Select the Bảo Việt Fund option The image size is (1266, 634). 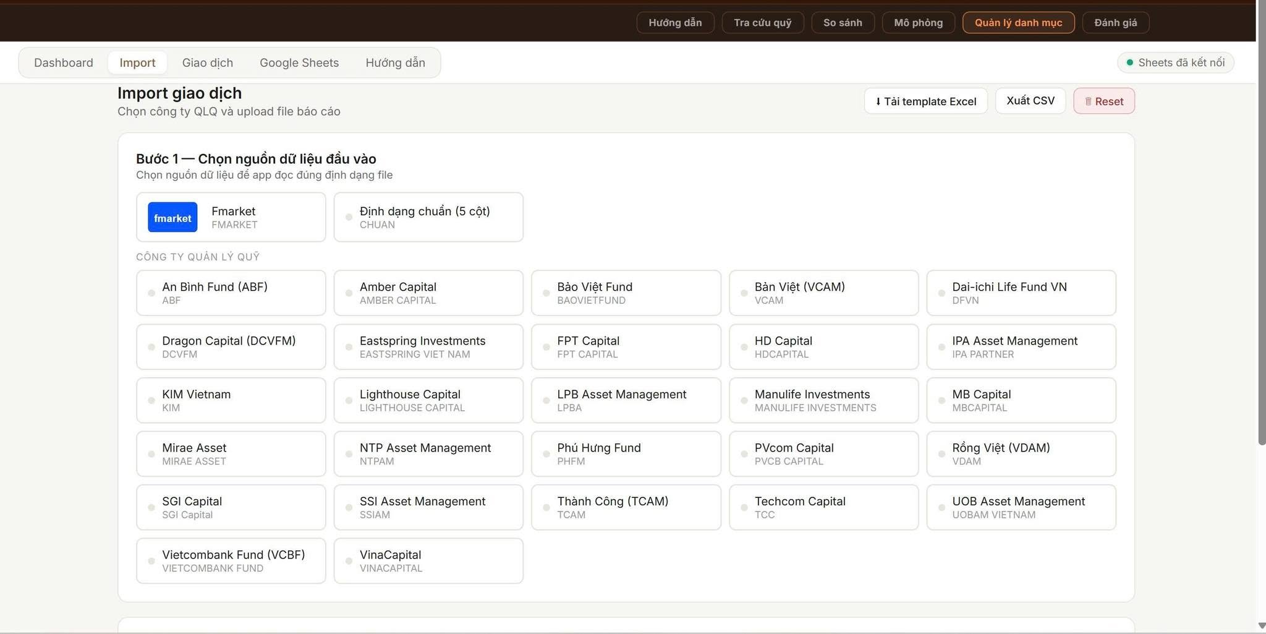[626, 293]
